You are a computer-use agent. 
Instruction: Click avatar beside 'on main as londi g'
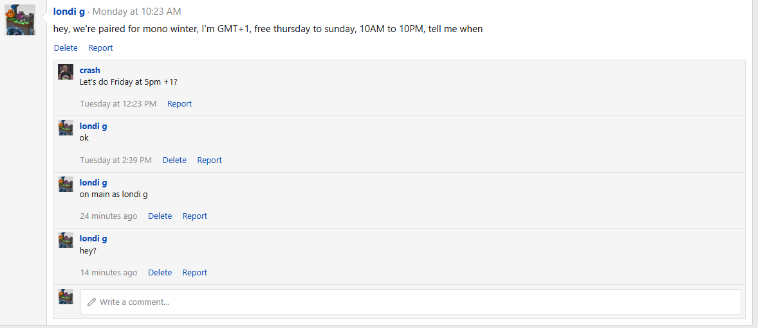point(66,184)
